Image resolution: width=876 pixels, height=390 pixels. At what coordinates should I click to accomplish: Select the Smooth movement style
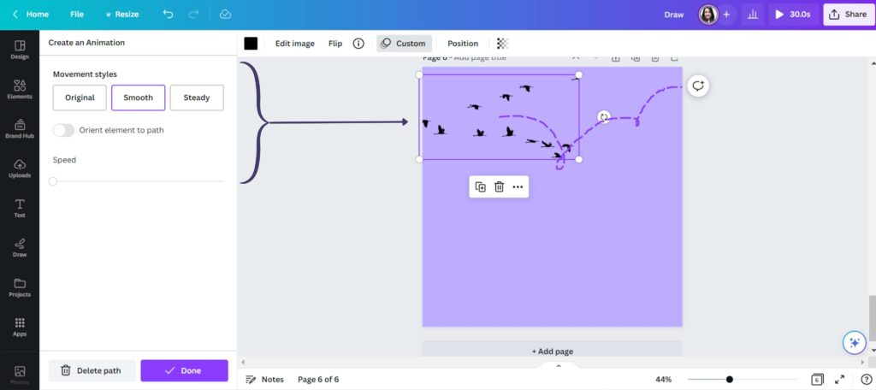(138, 97)
